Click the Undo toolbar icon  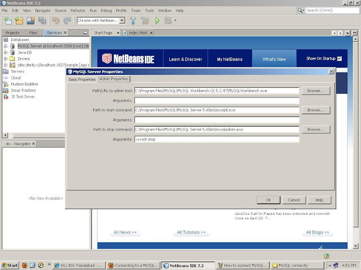56,21
